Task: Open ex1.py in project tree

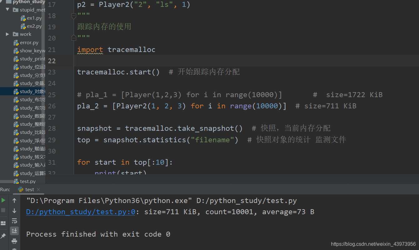Action: click(x=31, y=18)
